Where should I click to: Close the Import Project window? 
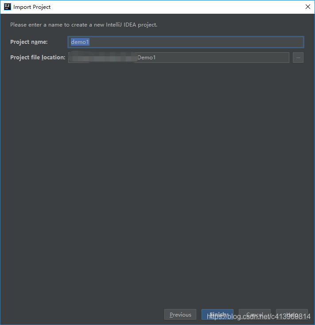[x=308, y=7]
